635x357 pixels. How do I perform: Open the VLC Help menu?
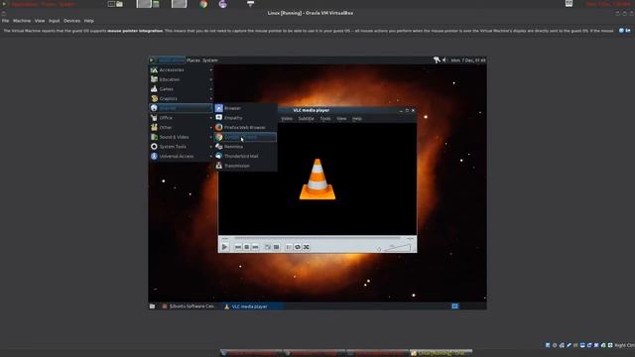(357, 119)
